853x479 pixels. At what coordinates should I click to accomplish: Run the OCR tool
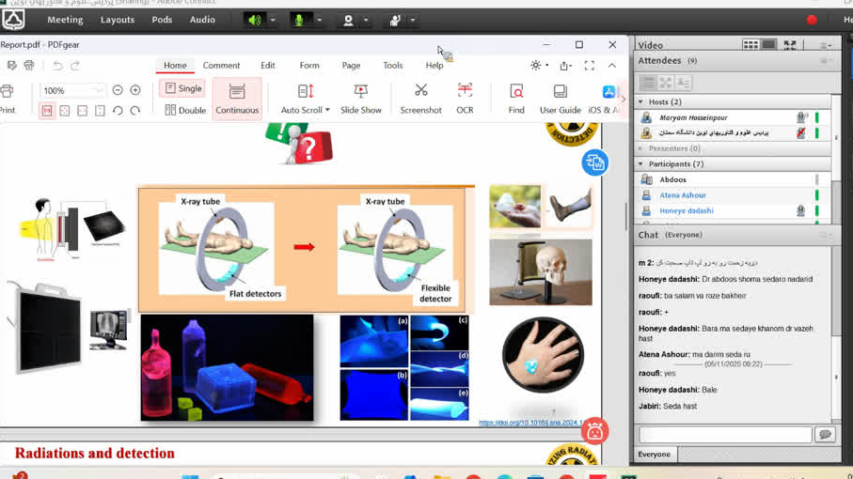pos(465,99)
